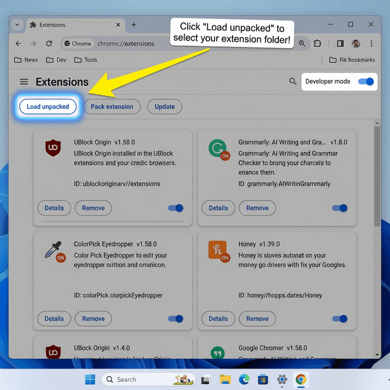Open Settings gear in taskbar
The height and width of the screenshot is (390, 390).
point(282,380)
